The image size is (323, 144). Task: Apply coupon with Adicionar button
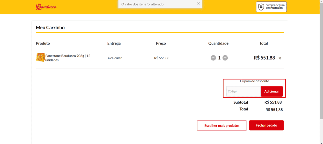coord(271,91)
